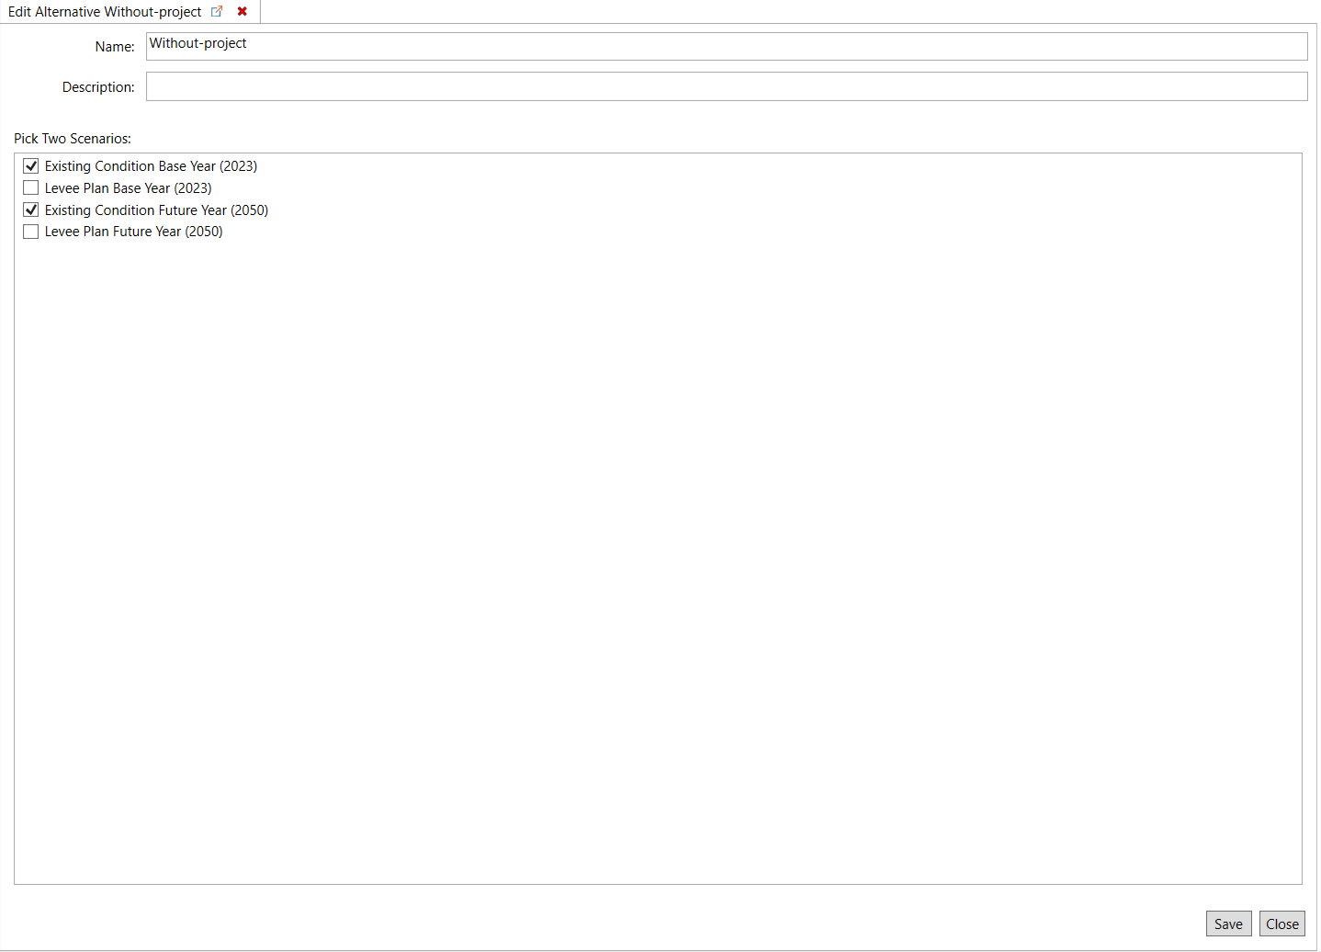The width and height of the screenshot is (1321, 952).
Task: Click into the Name text field
Action: pos(726,47)
